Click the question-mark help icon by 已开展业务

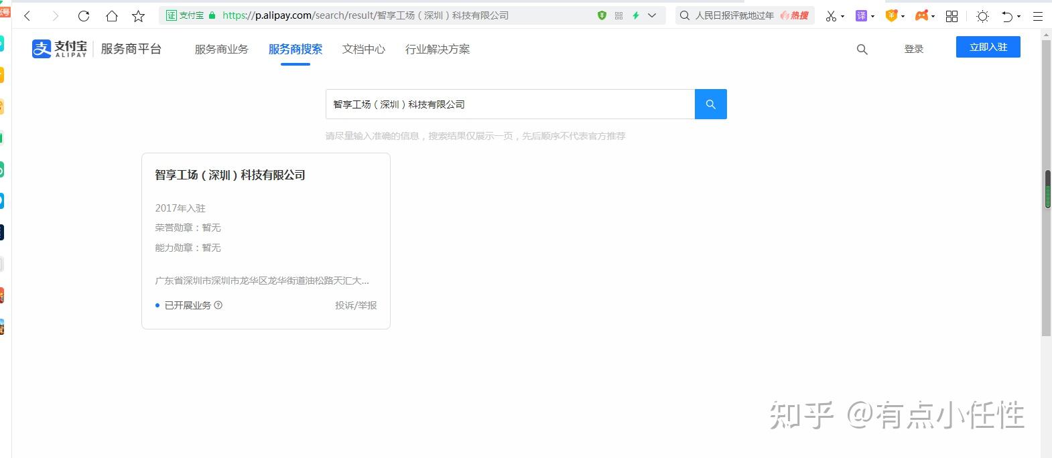tap(218, 305)
